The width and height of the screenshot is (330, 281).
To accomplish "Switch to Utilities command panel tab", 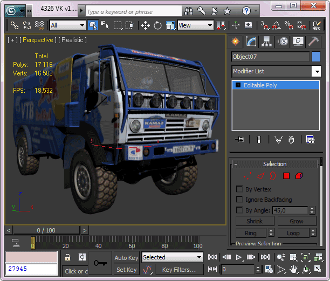I will coord(313,41).
